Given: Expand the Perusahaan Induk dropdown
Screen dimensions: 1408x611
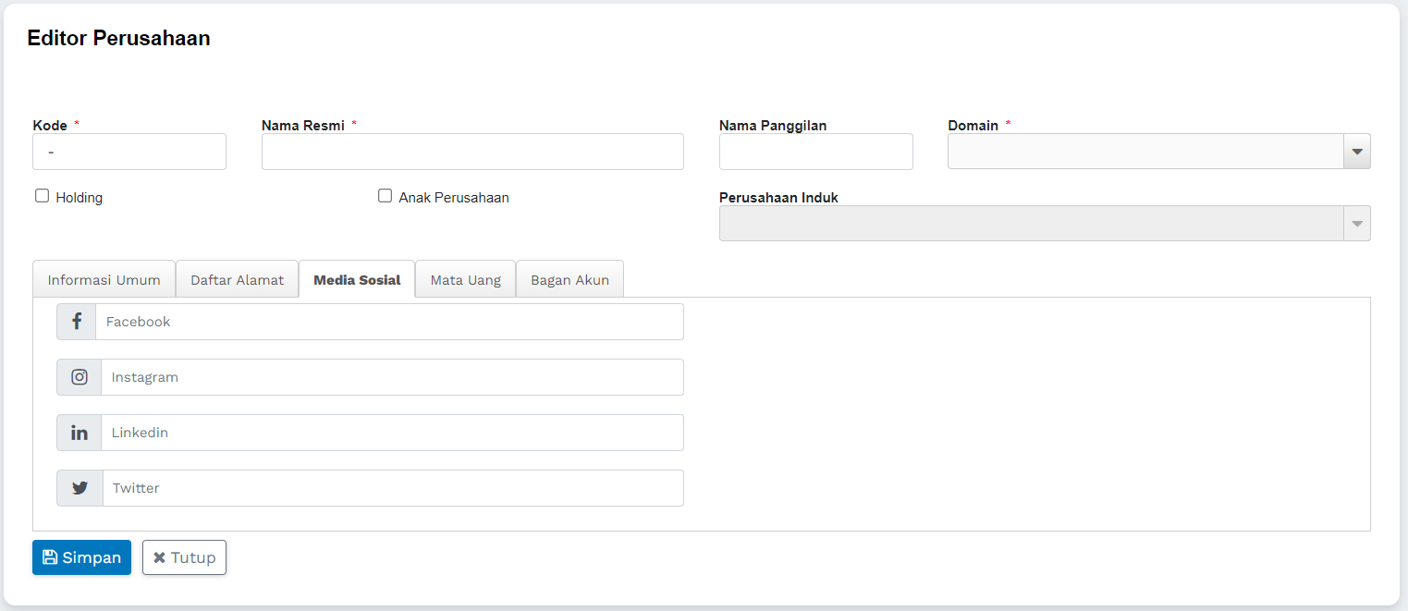Looking at the screenshot, I should pos(1356,224).
